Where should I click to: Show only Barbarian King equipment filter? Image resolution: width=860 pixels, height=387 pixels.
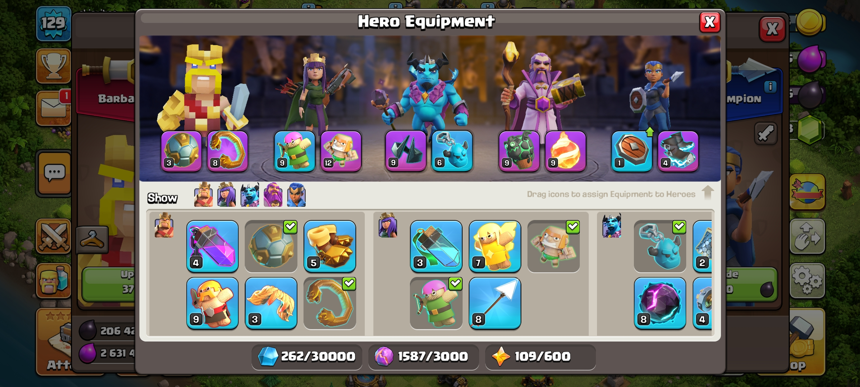(204, 195)
